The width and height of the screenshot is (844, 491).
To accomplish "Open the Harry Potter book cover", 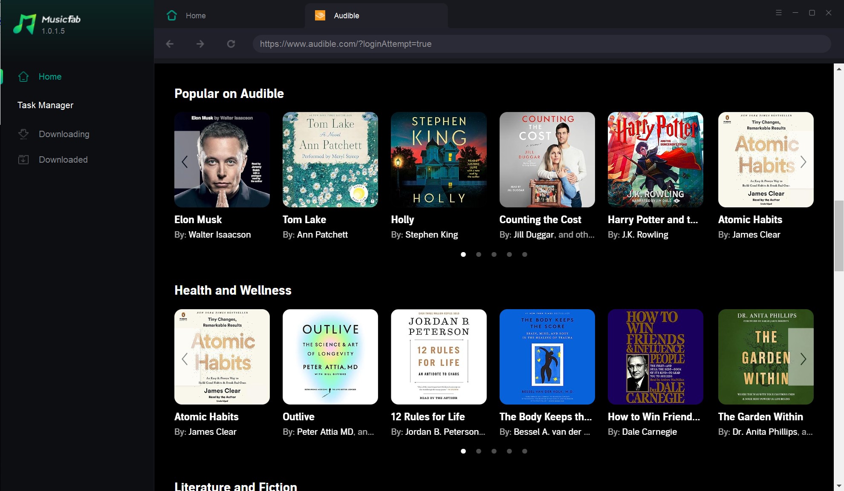I will coord(656,160).
